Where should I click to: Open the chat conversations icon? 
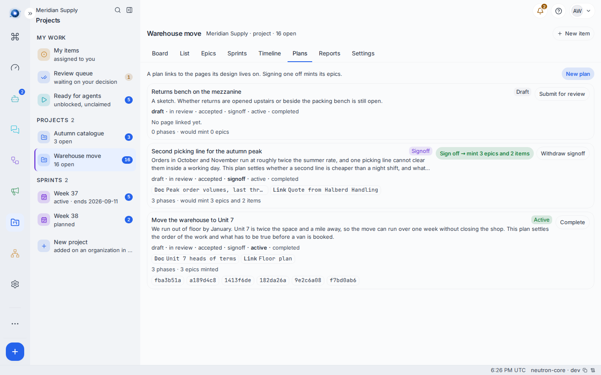(15, 130)
